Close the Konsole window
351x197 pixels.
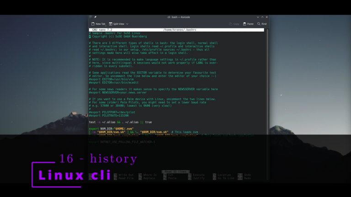[x=266, y=17]
